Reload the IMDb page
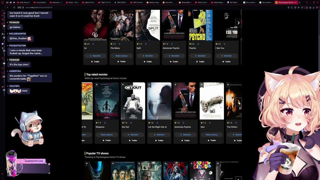This screenshot has width=320, height=180. [x=14, y=7]
